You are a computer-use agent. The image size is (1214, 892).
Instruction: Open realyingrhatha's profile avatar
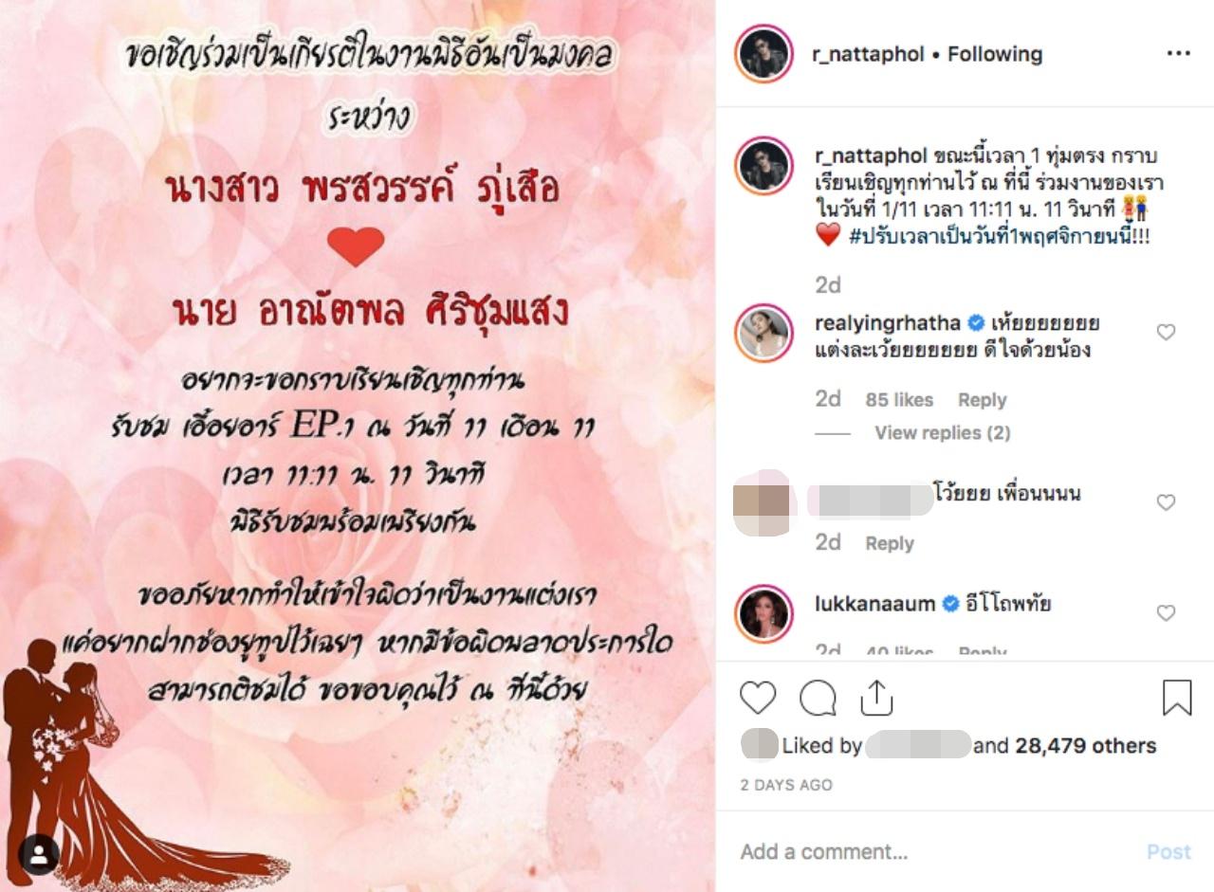pyautogui.click(x=763, y=333)
